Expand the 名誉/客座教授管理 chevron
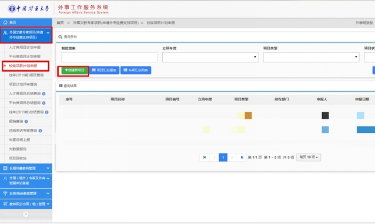This screenshot has width=375, height=224. 48,193
